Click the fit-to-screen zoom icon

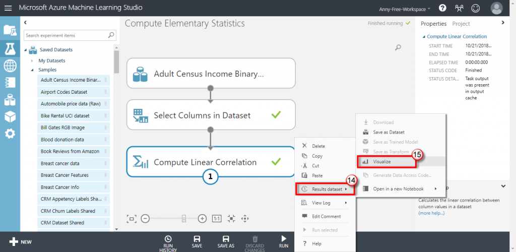(132, 218)
